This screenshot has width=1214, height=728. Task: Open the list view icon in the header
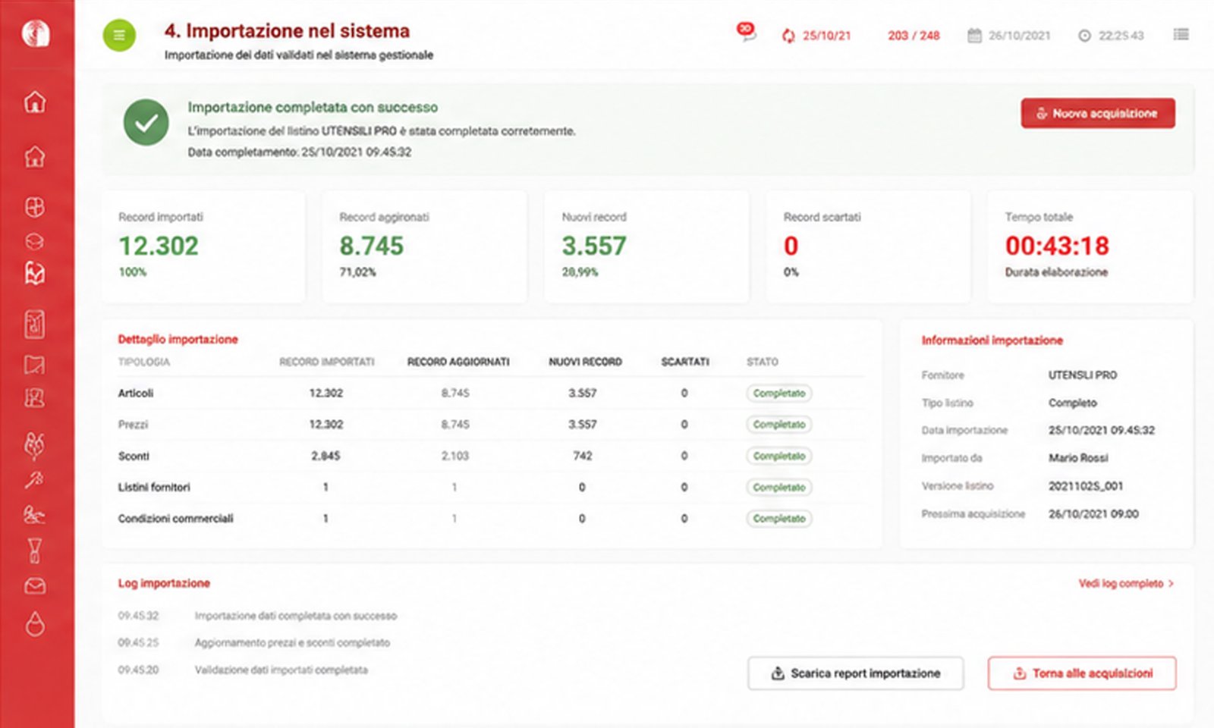click(1181, 34)
